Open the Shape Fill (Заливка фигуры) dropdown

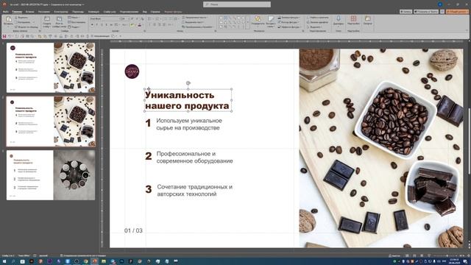coord(288,18)
